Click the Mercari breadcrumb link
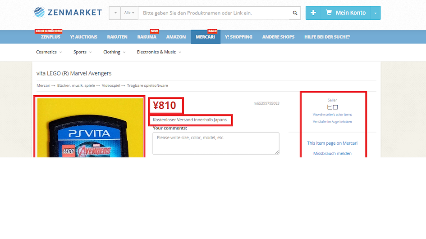426x239 pixels. [x=43, y=85]
